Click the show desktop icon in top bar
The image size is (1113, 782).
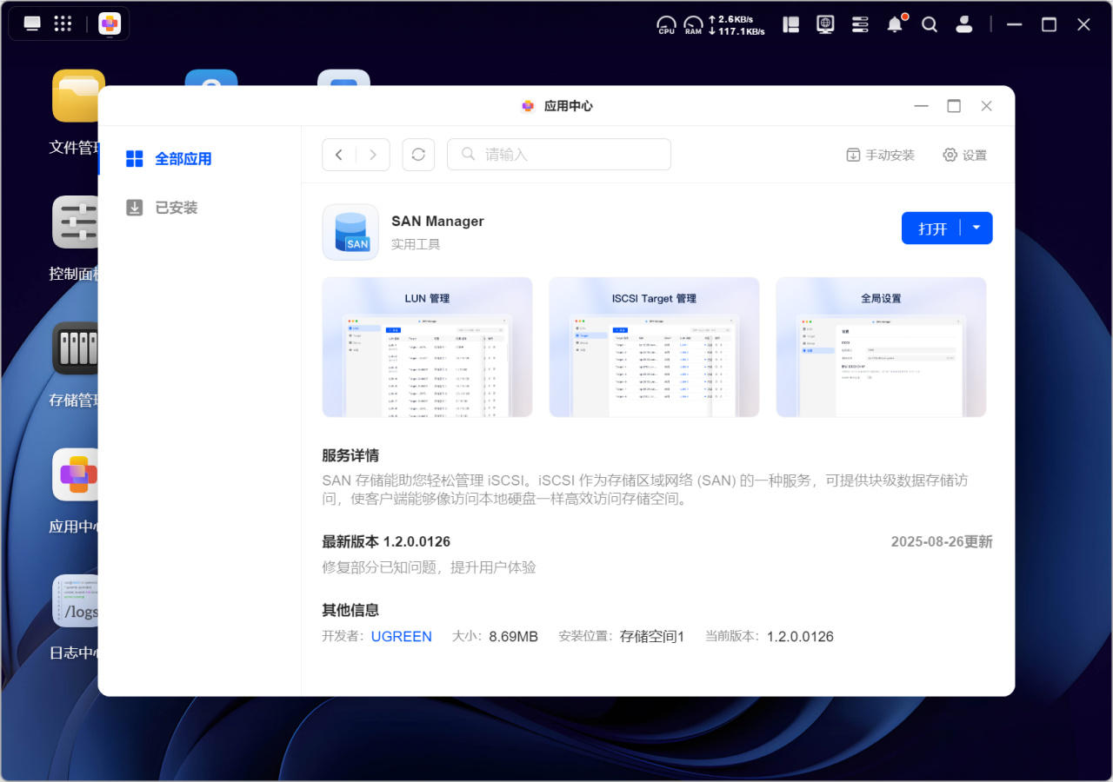pyautogui.click(x=32, y=23)
